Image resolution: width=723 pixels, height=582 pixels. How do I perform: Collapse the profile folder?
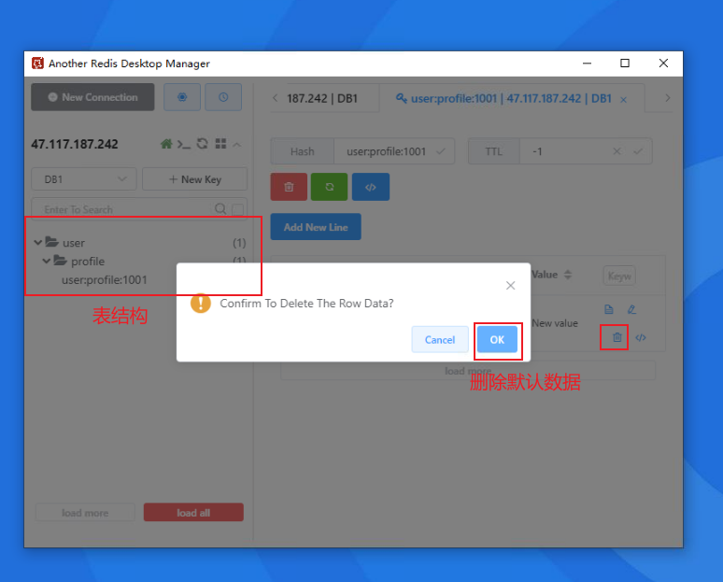[x=46, y=261]
